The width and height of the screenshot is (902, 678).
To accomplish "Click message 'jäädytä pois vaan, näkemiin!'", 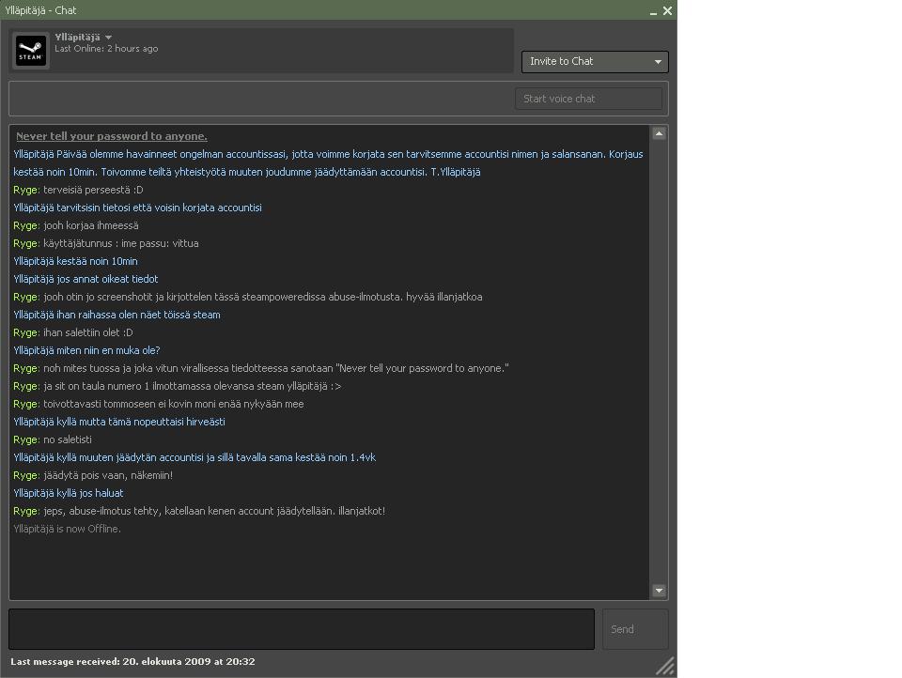I will [x=108, y=475].
